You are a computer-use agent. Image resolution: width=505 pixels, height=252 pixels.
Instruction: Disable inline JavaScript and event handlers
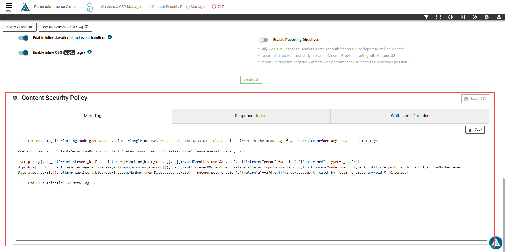(23, 38)
